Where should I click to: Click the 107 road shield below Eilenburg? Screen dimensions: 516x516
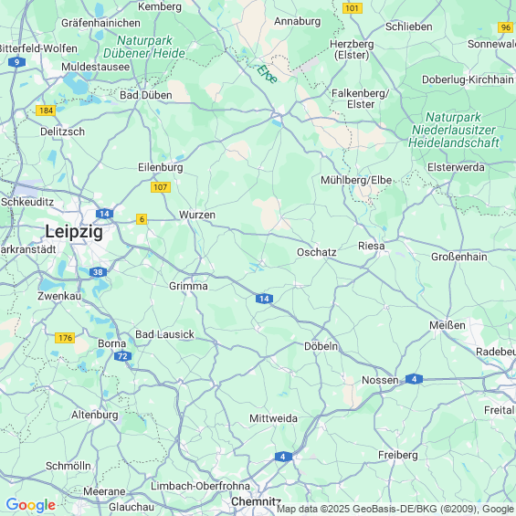tap(161, 187)
